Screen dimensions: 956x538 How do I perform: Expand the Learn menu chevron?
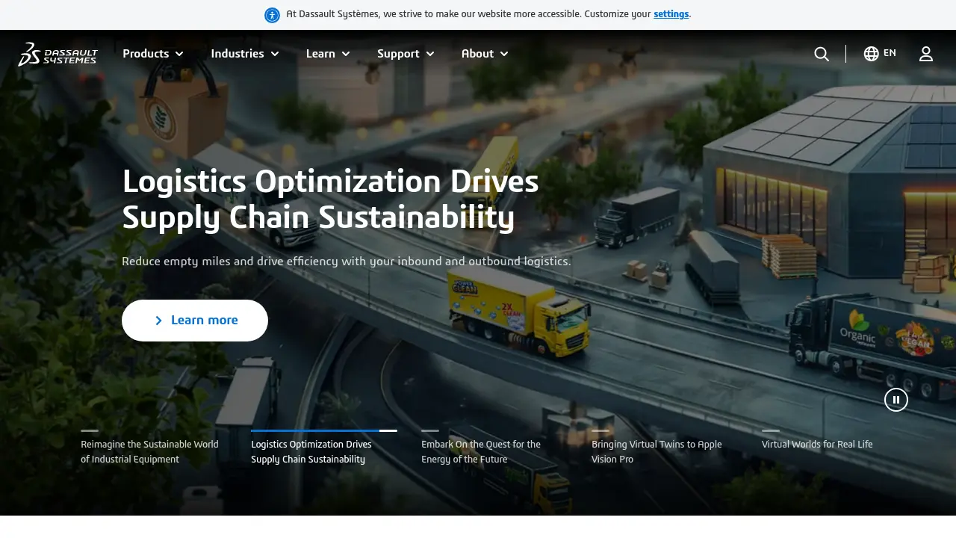346,54
